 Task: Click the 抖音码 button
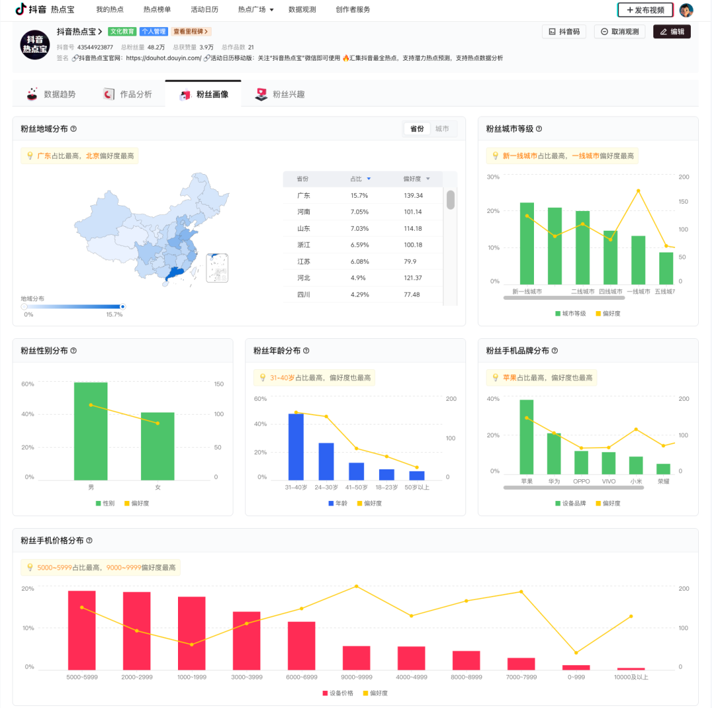[x=564, y=32]
